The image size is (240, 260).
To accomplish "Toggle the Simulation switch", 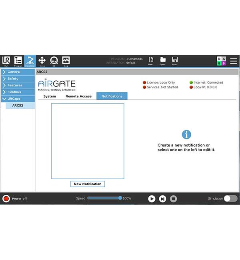I will coord(230,198).
